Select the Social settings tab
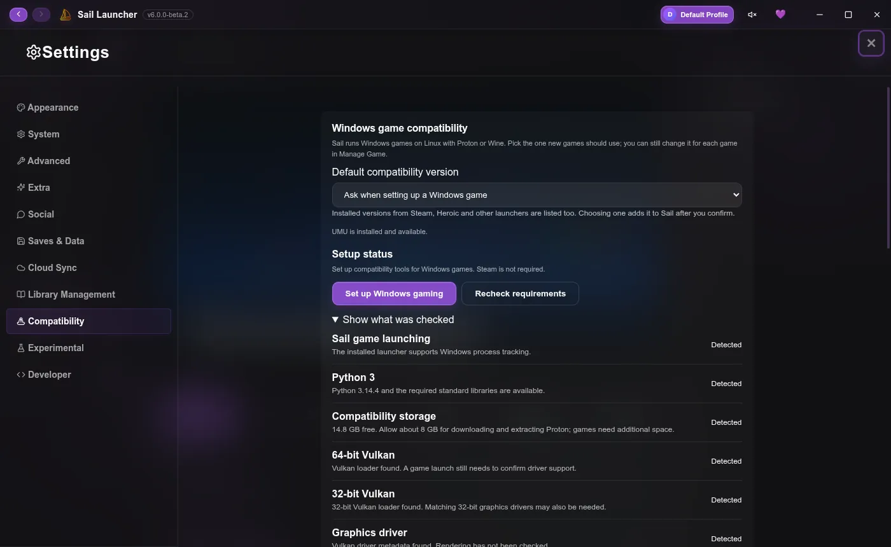This screenshot has width=891, height=547. click(88, 214)
